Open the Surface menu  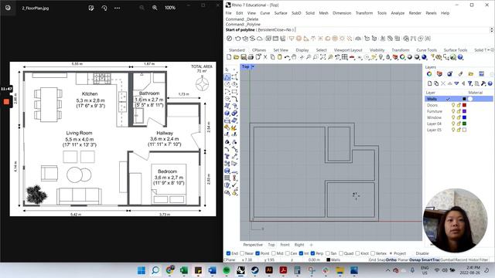coord(281,13)
